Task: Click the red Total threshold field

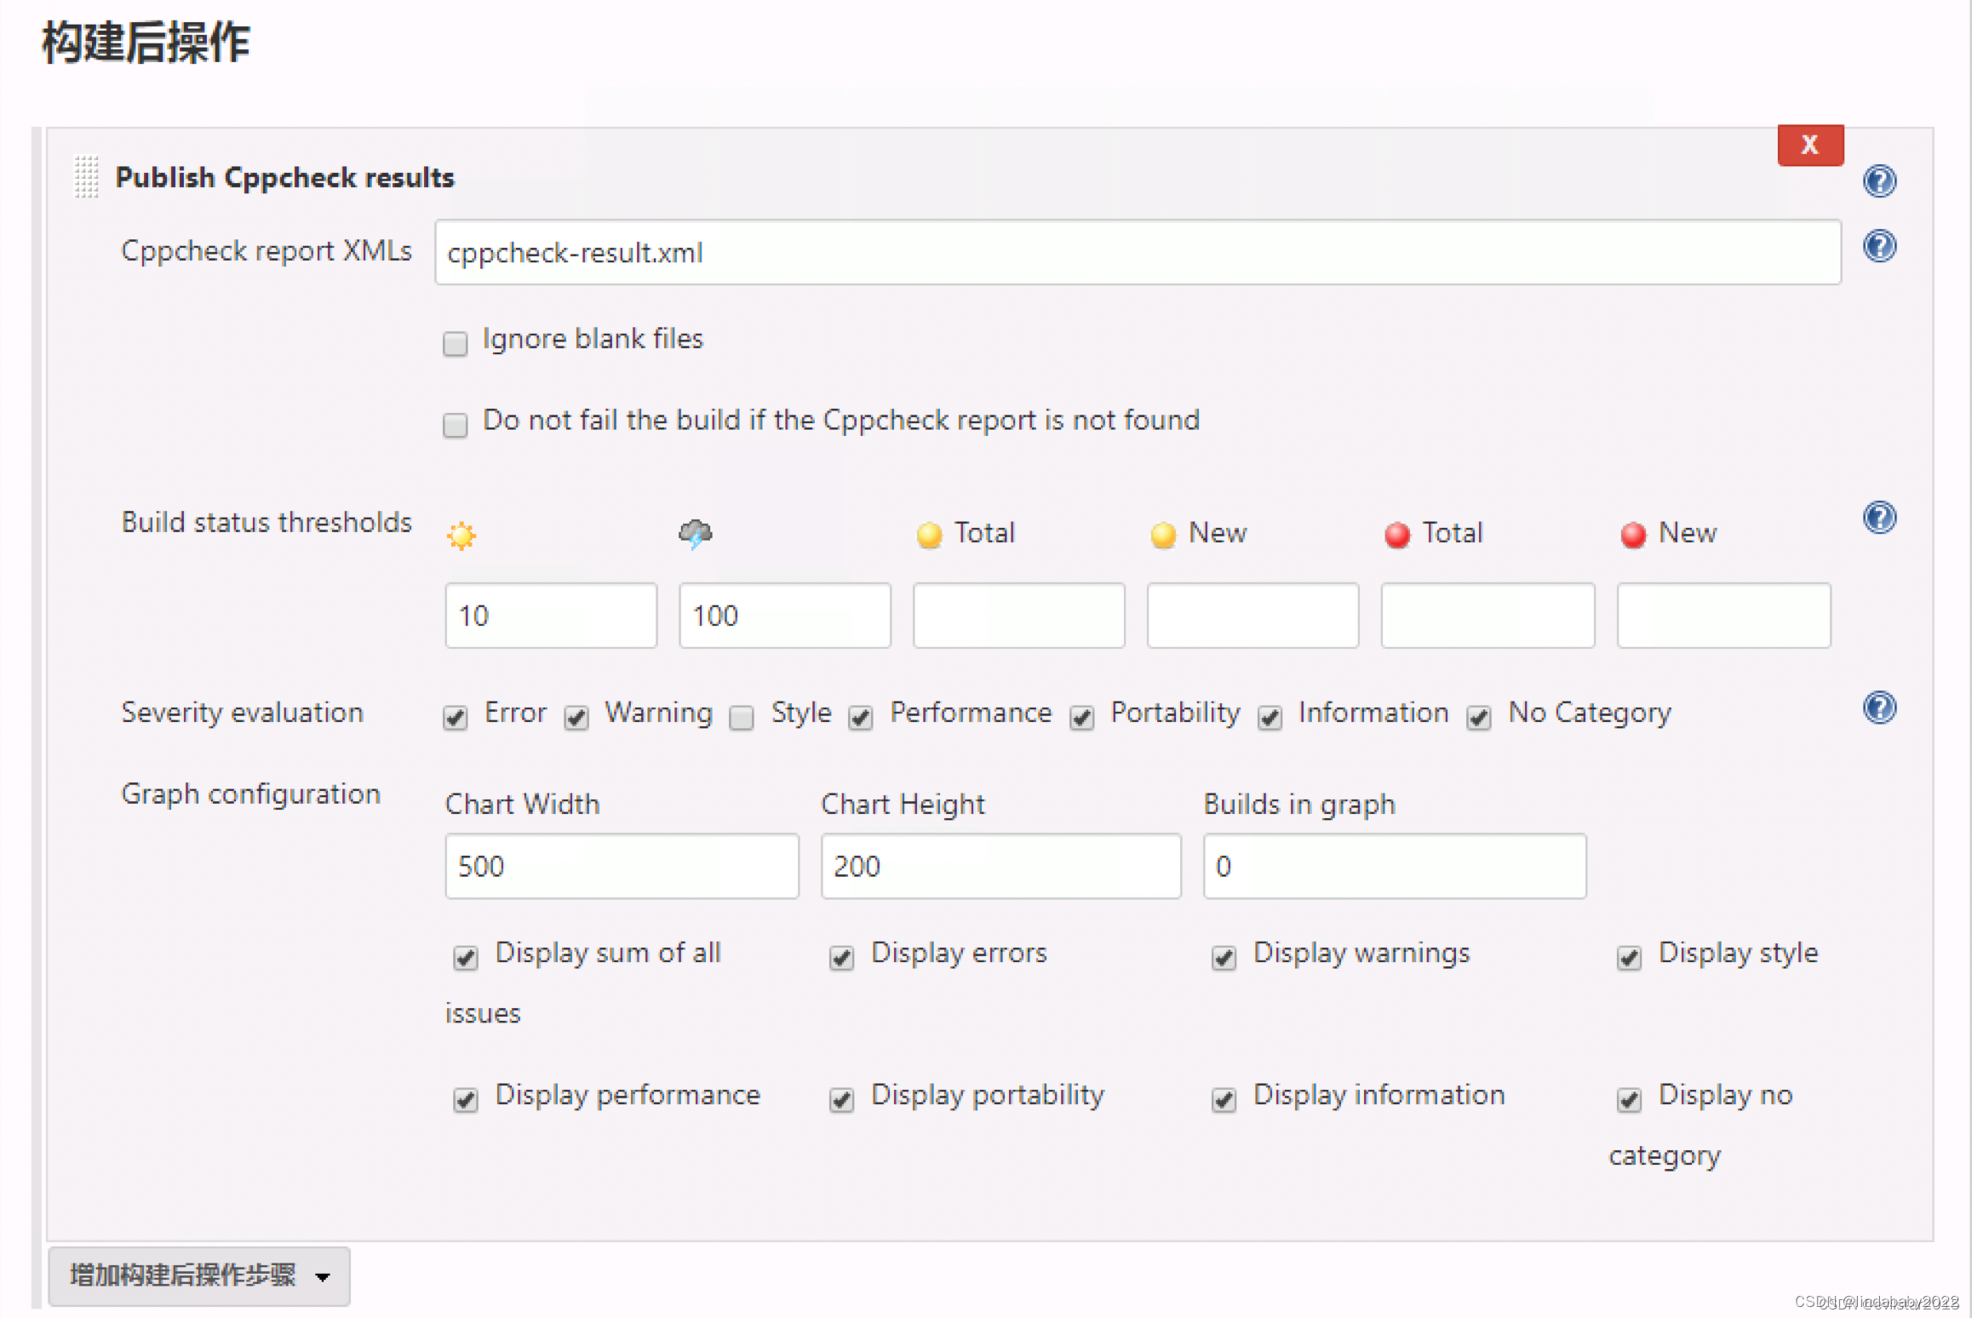Action: (1488, 615)
